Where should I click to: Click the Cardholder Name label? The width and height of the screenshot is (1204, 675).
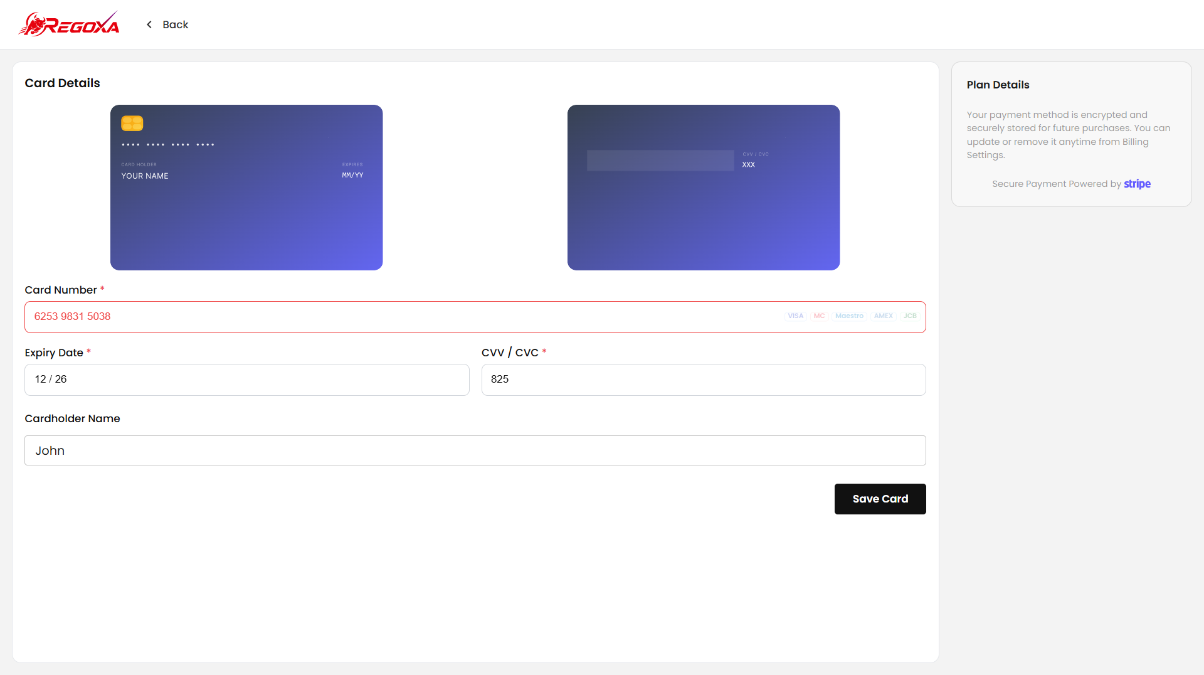pos(72,418)
